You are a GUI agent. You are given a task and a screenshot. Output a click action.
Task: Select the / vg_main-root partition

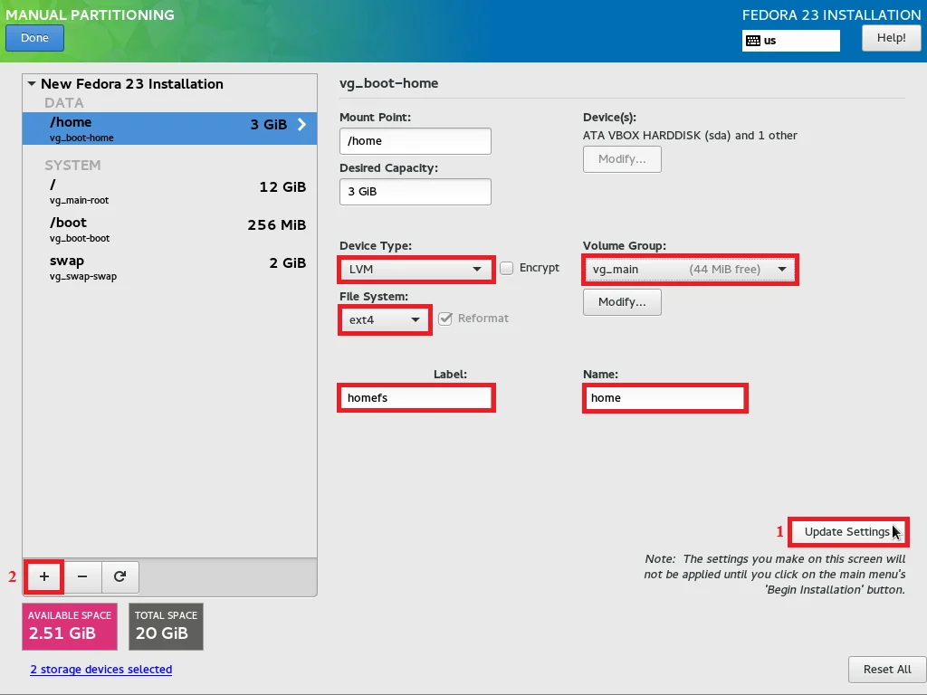tap(169, 192)
